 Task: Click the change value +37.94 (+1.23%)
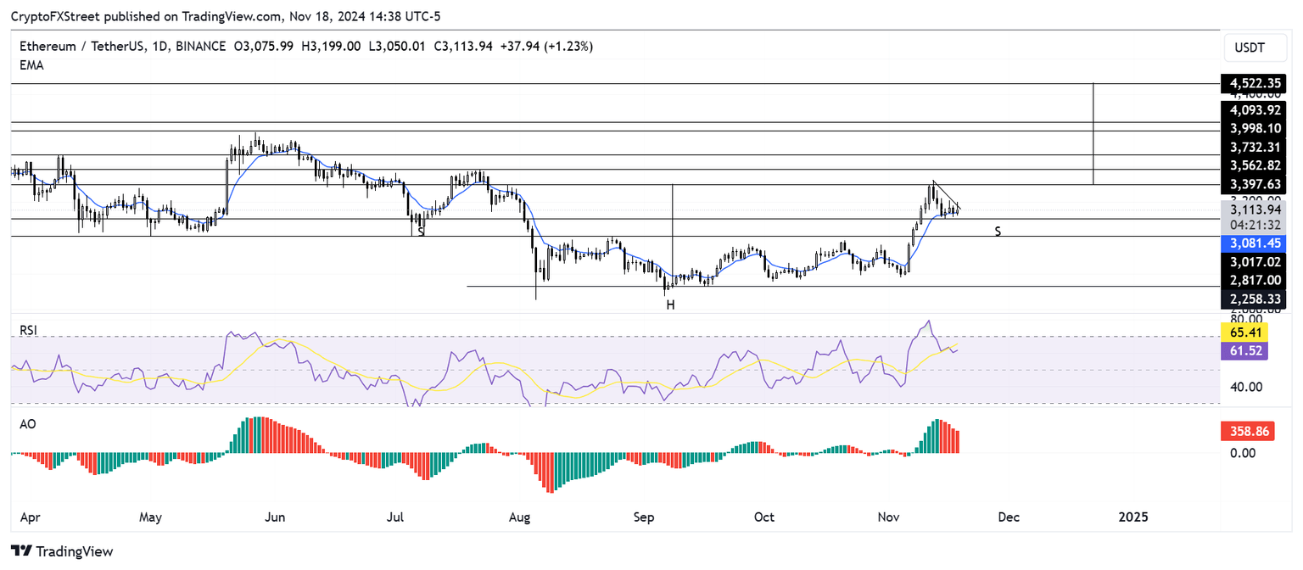click(546, 47)
